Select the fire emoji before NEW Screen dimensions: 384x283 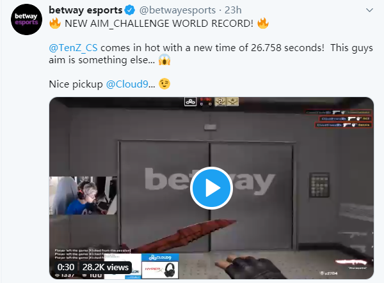[55, 23]
